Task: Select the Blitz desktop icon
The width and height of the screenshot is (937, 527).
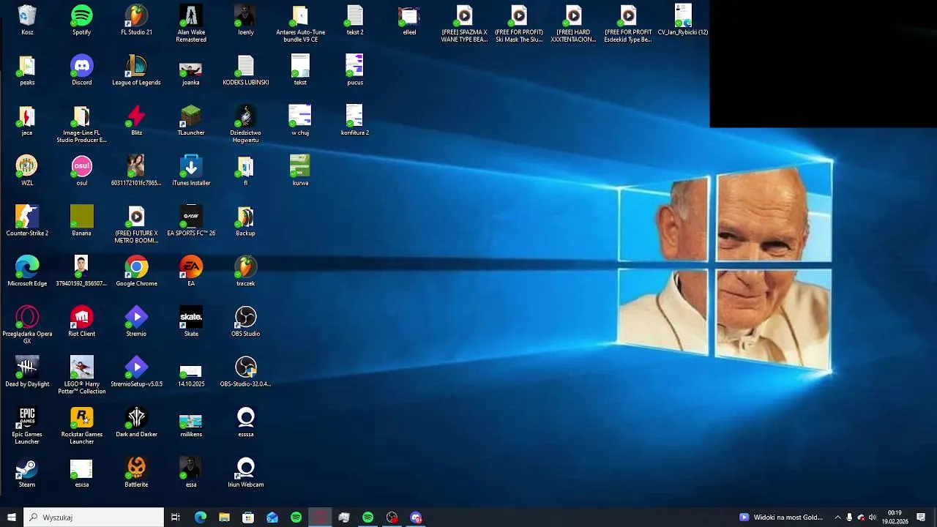Action: tap(136, 121)
